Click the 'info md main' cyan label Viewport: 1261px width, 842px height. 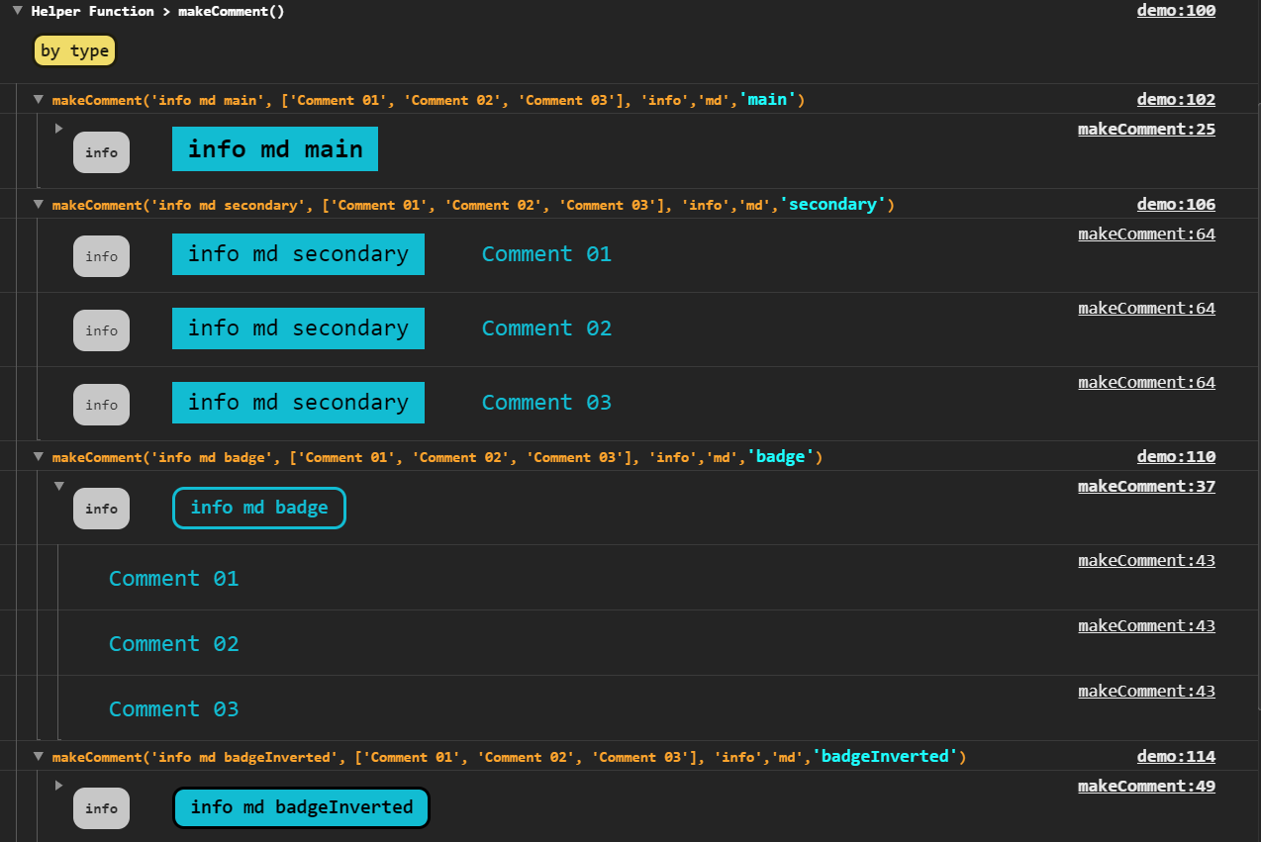tap(275, 149)
